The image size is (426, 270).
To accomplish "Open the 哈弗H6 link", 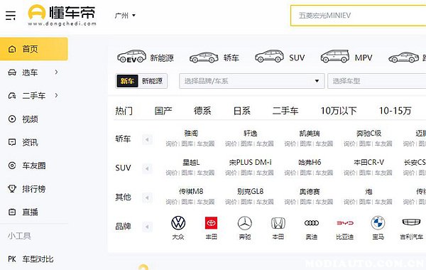I will (310, 162).
